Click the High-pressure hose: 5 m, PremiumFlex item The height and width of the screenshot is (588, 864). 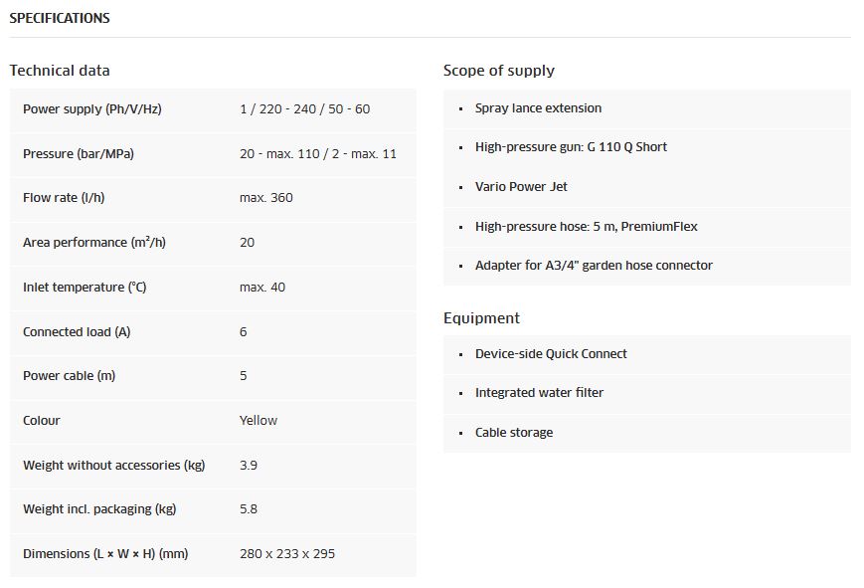(x=586, y=227)
